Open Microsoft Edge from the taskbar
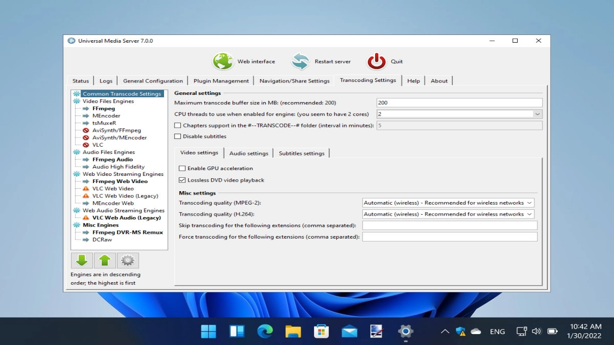The height and width of the screenshot is (345, 614). tap(265, 331)
